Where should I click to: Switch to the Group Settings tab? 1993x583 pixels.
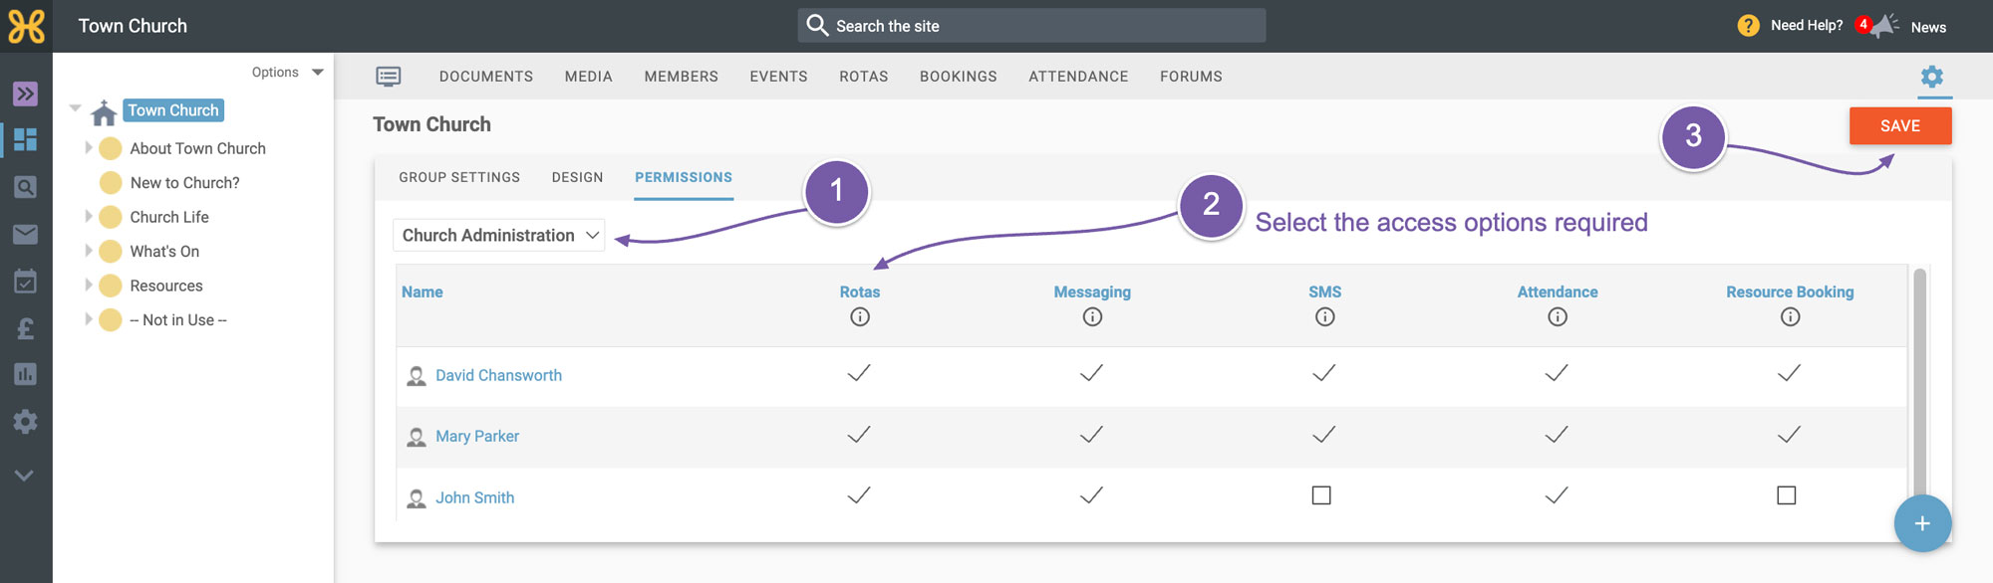pyautogui.click(x=459, y=177)
